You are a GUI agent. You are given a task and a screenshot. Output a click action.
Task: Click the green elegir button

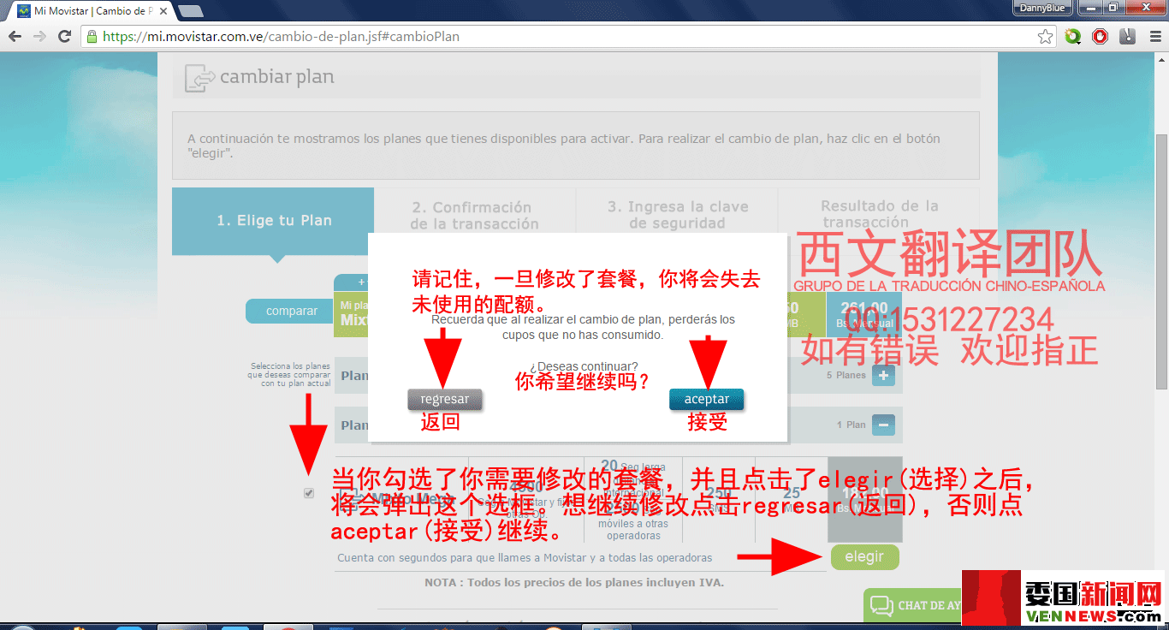tap(864, 556)
